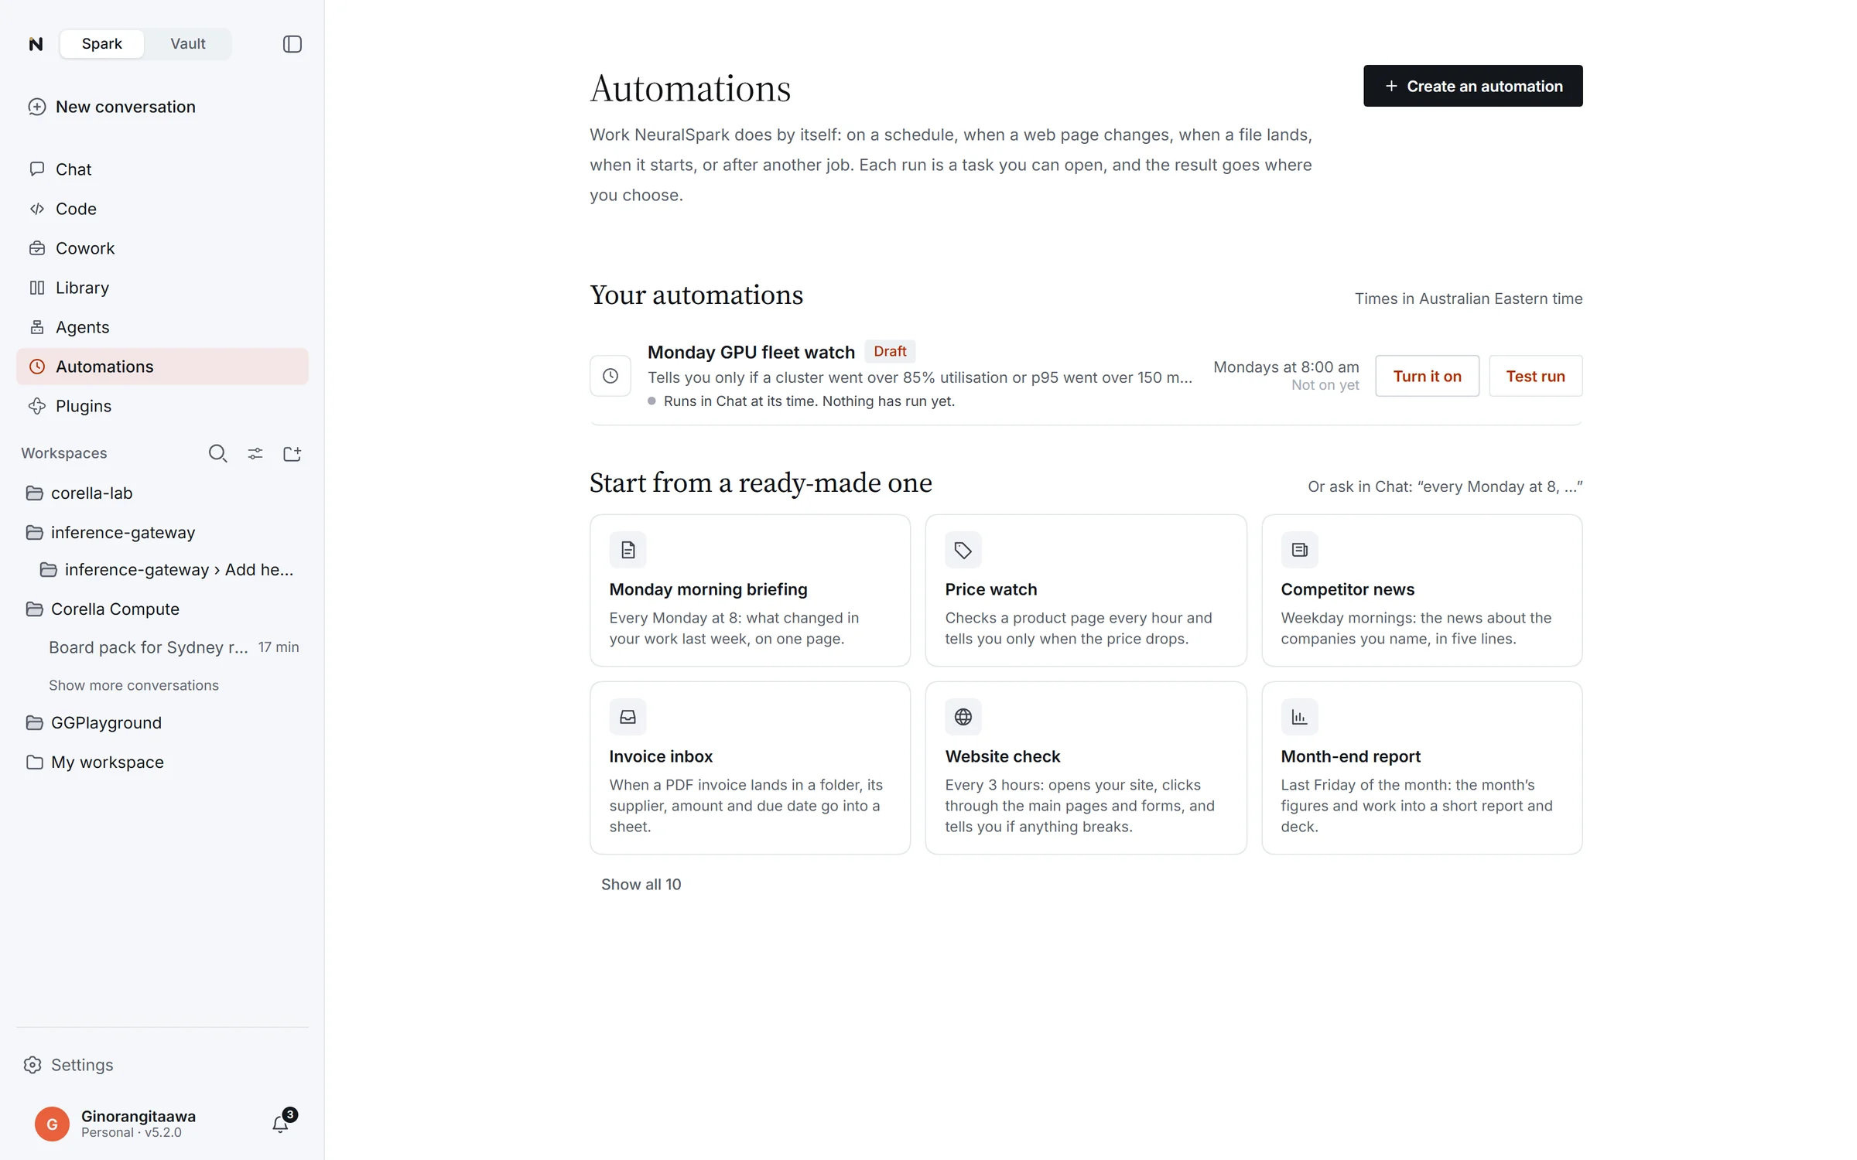Click the tag icon on Price watch
This screenshot has height=1160, width=1857.
point(963,550)
